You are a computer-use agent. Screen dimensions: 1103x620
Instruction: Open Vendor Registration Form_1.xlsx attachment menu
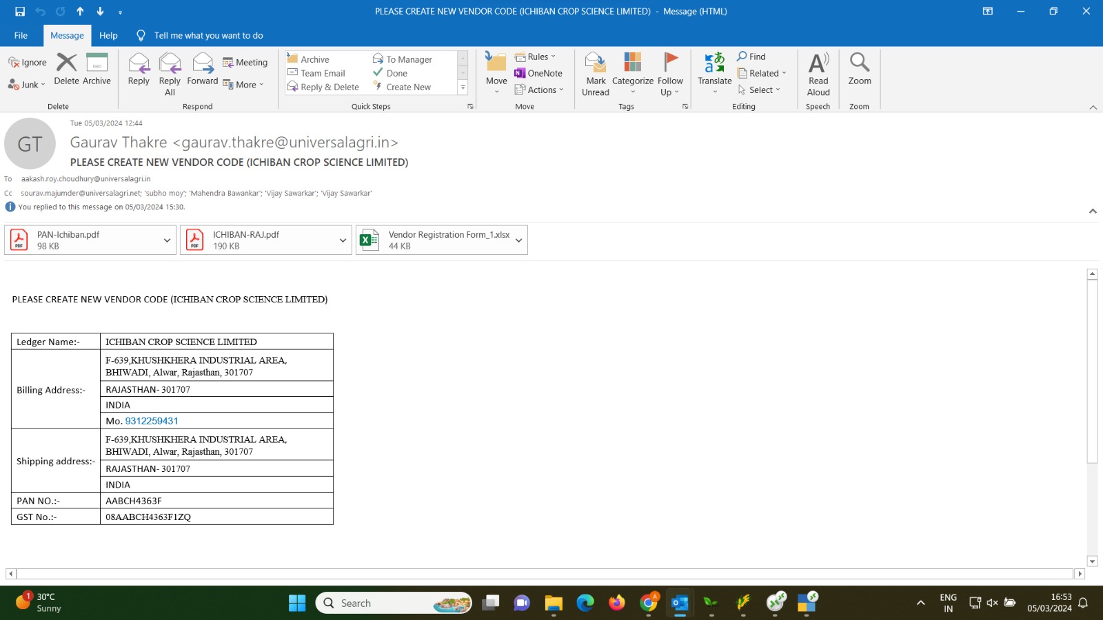click(x=518, y=240)
